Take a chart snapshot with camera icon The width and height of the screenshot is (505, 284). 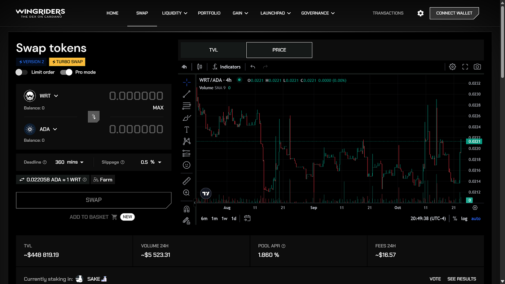pos(477,67)
